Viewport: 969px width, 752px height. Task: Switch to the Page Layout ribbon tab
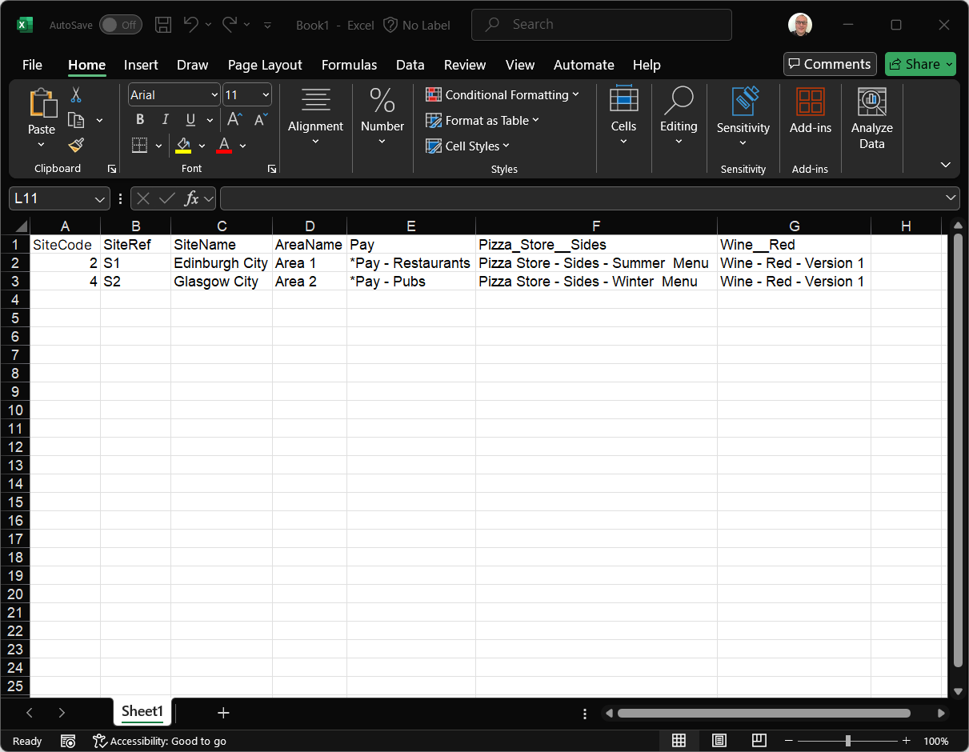265,65
